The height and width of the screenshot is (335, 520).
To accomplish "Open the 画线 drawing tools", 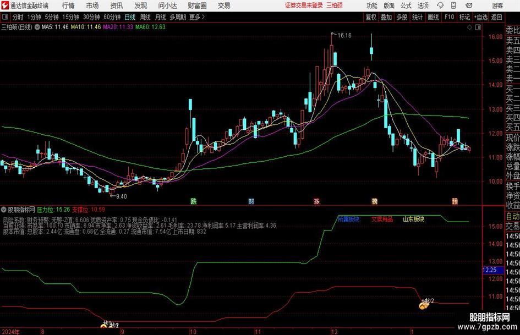I will tap(433, 17).
